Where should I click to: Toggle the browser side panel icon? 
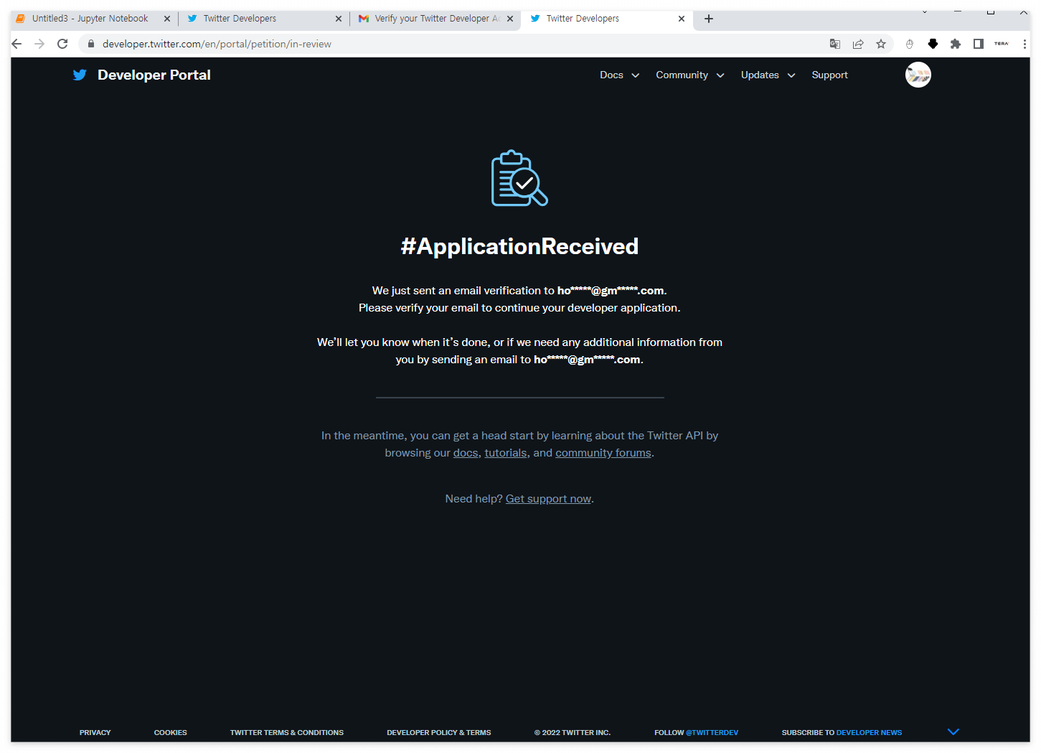coord(979,44)
